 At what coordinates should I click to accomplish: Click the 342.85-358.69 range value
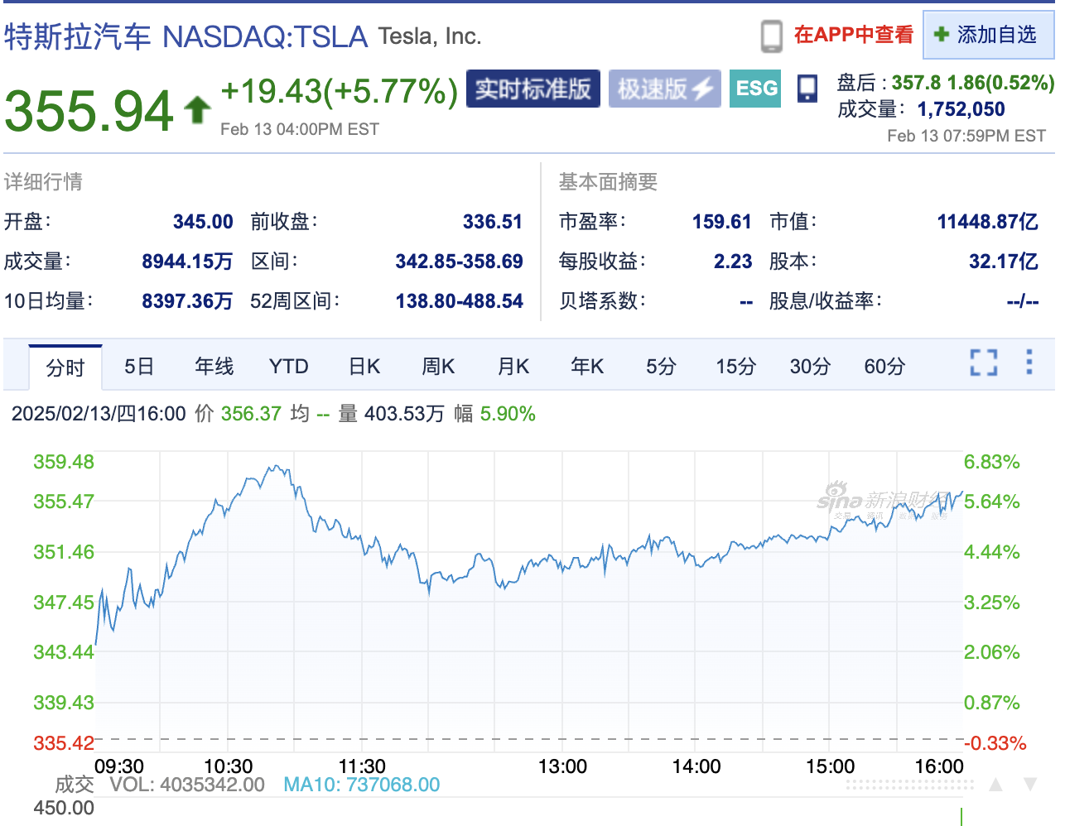[459, 262]
